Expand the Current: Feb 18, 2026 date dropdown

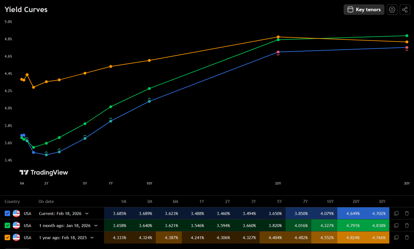87,213
